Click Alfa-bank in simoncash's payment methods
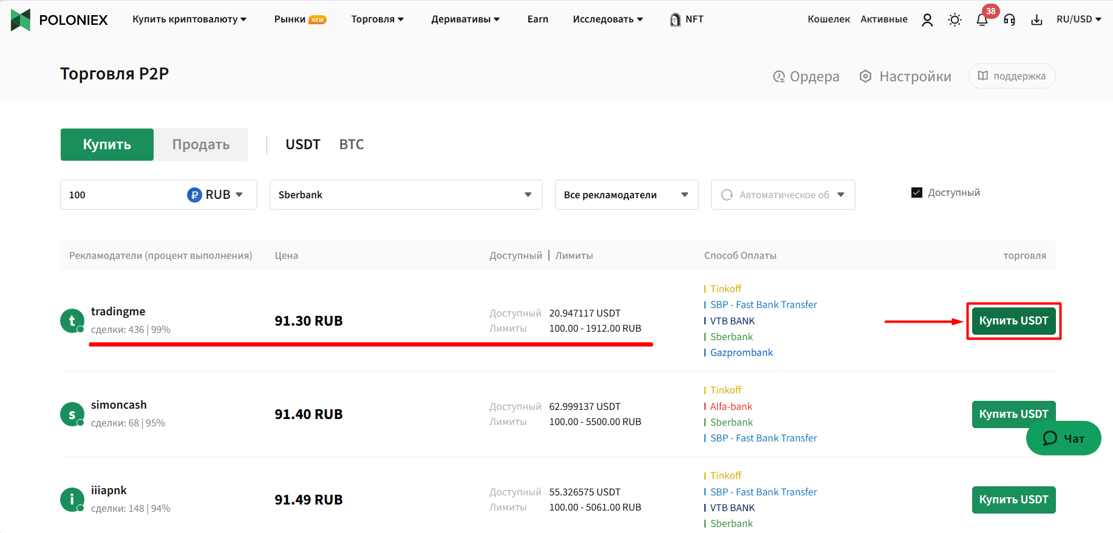The image size is (1113, 533). [x=731, y=406]
